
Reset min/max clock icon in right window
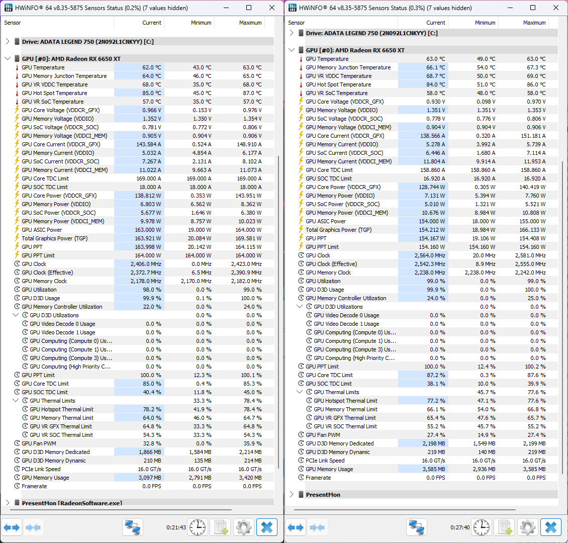(482, 527)
